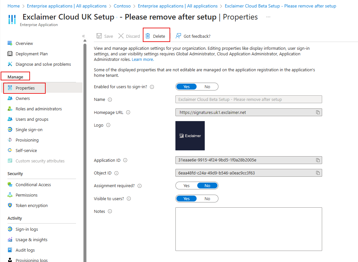Viewport: 358px width, 262px height.
Task: Click info icon next to Logo
Action: point(108,125)
